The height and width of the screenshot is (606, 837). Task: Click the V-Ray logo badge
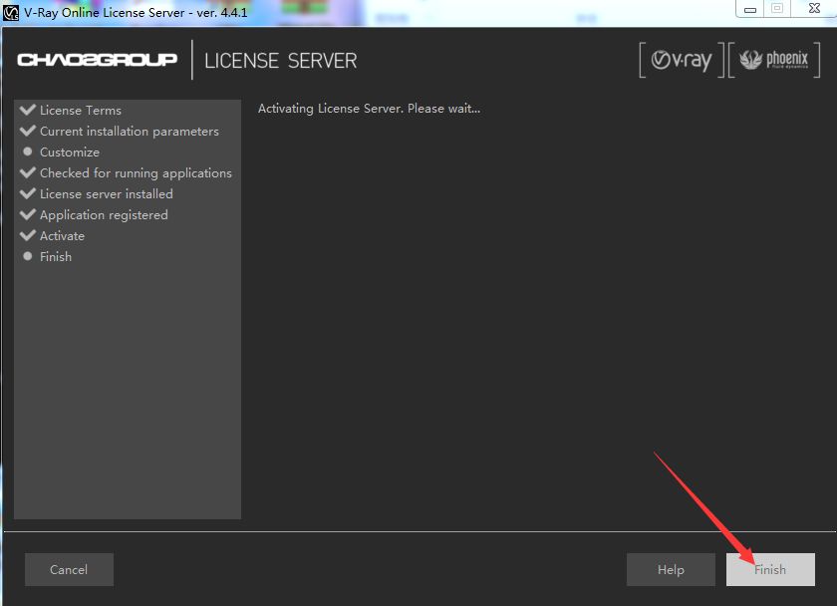tap(682, 60)
